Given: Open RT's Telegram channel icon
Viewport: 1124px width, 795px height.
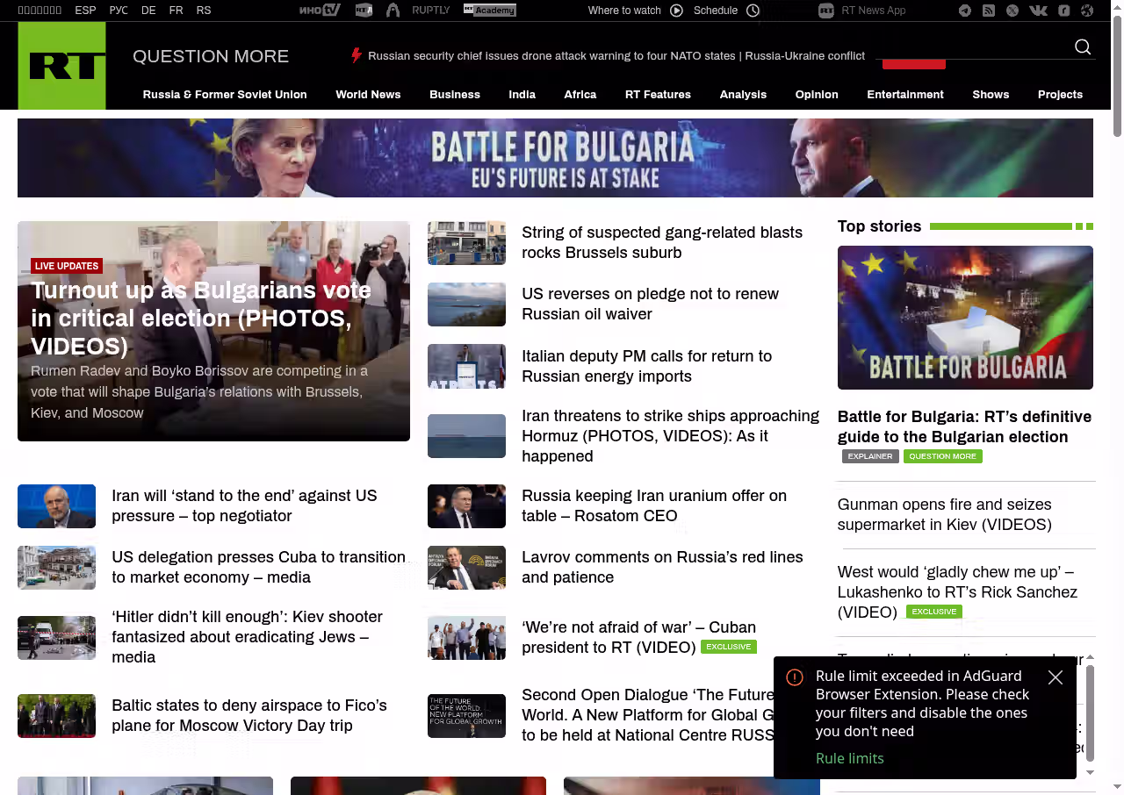Looking at the screenshot, I should pyautogui.click(x=965, y=11).
